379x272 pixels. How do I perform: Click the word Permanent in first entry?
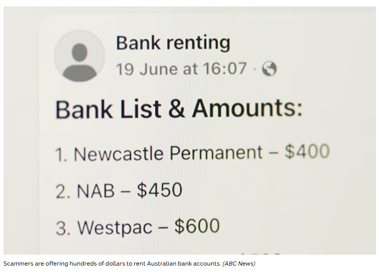[216, 153]
